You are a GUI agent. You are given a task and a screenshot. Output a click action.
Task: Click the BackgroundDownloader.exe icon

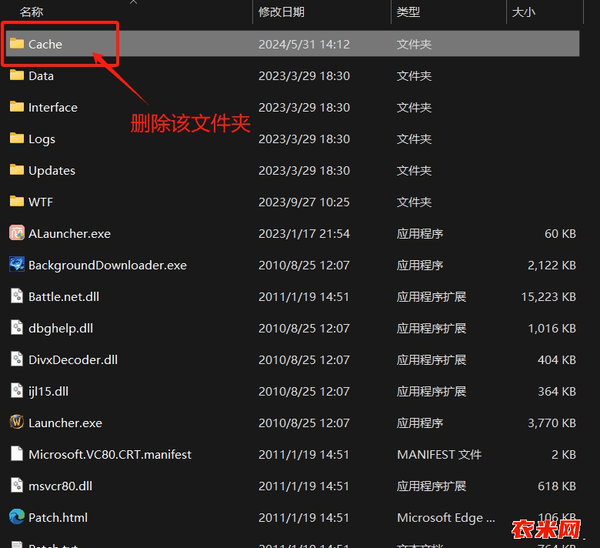pyautogui.click(x=16, y=264)
